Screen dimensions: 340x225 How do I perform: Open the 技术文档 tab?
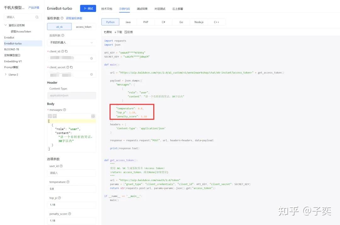[107, 9]
